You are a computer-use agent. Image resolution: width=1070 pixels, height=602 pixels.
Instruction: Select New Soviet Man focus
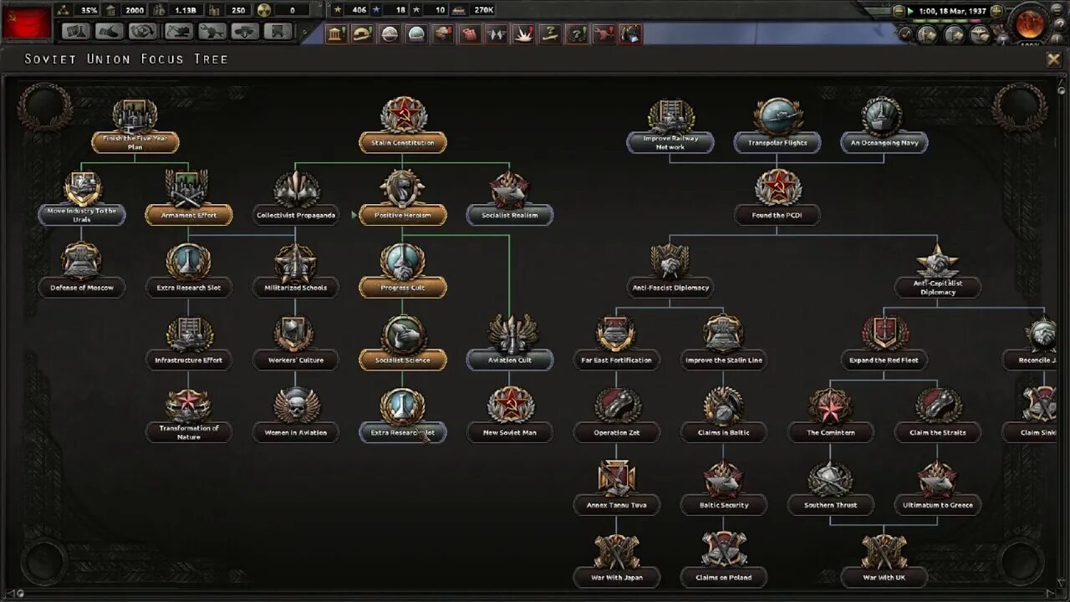(510, 416)
